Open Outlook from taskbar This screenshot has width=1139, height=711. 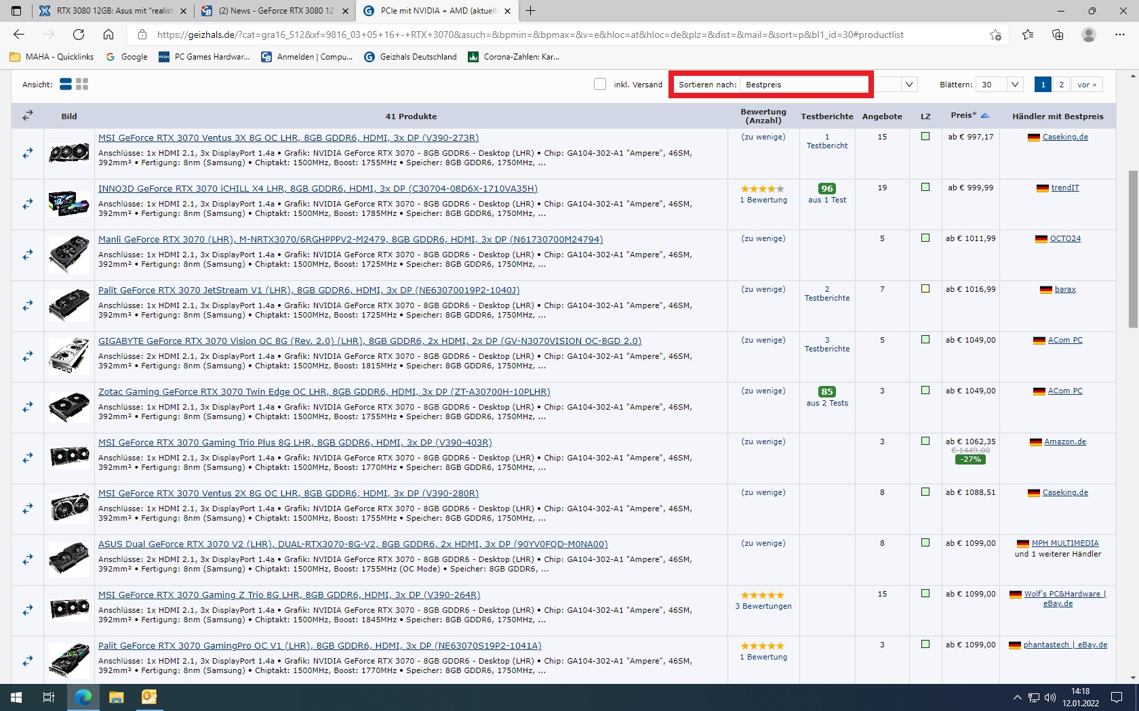(x=149, y=697)
